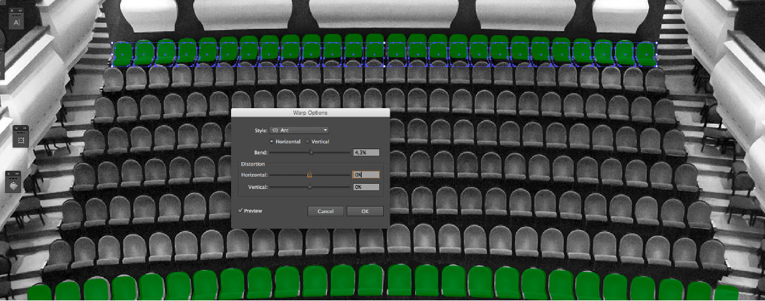Viewport: 765px width, 301px height.
Task: Click the Distortion Horizontal percentage field
Action: pos(366,175)
